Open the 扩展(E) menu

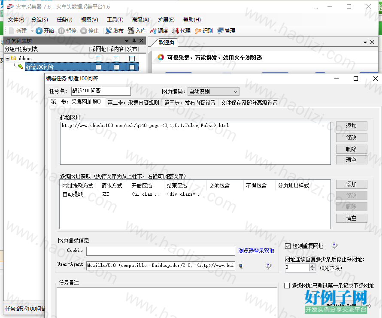166,20
